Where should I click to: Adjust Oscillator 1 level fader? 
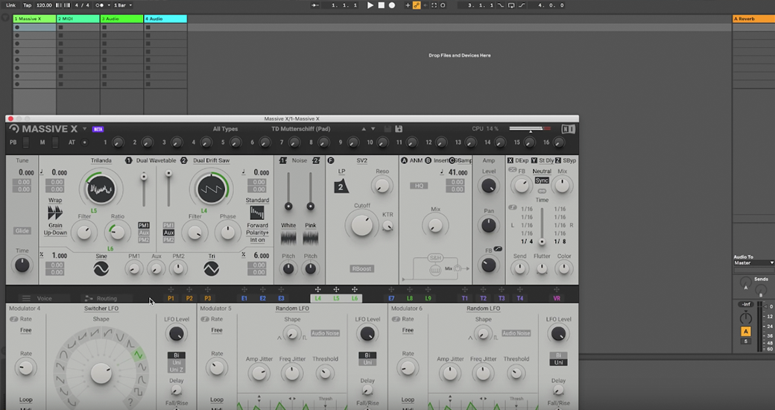[144, 177]
